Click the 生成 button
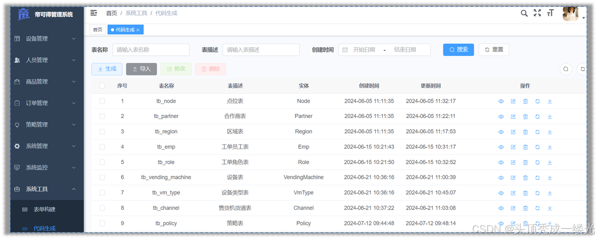The image size is (597, 239). pos(107,69)
